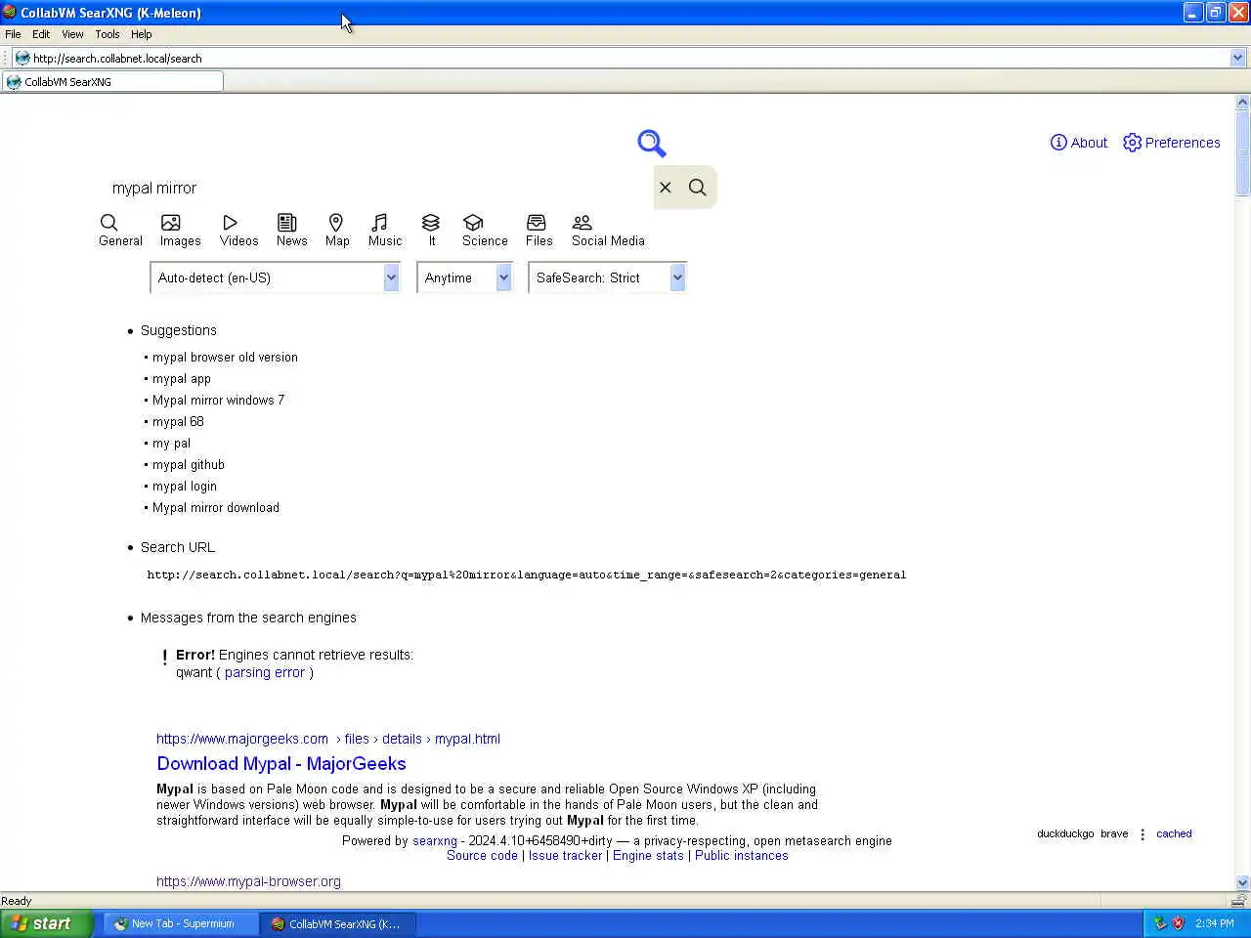Click the page icon in the address bar
Screen dimensions: 1251x938
click(x=22, y=58)
